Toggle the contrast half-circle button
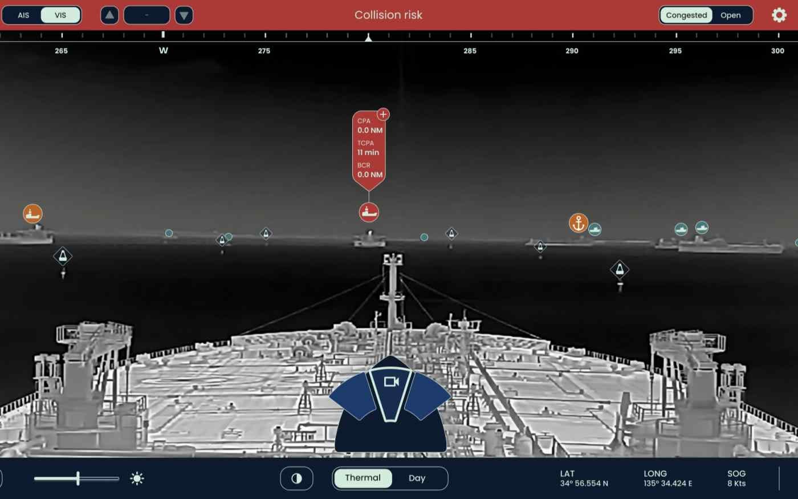798x499 pixels. click(x=296, y=478)
